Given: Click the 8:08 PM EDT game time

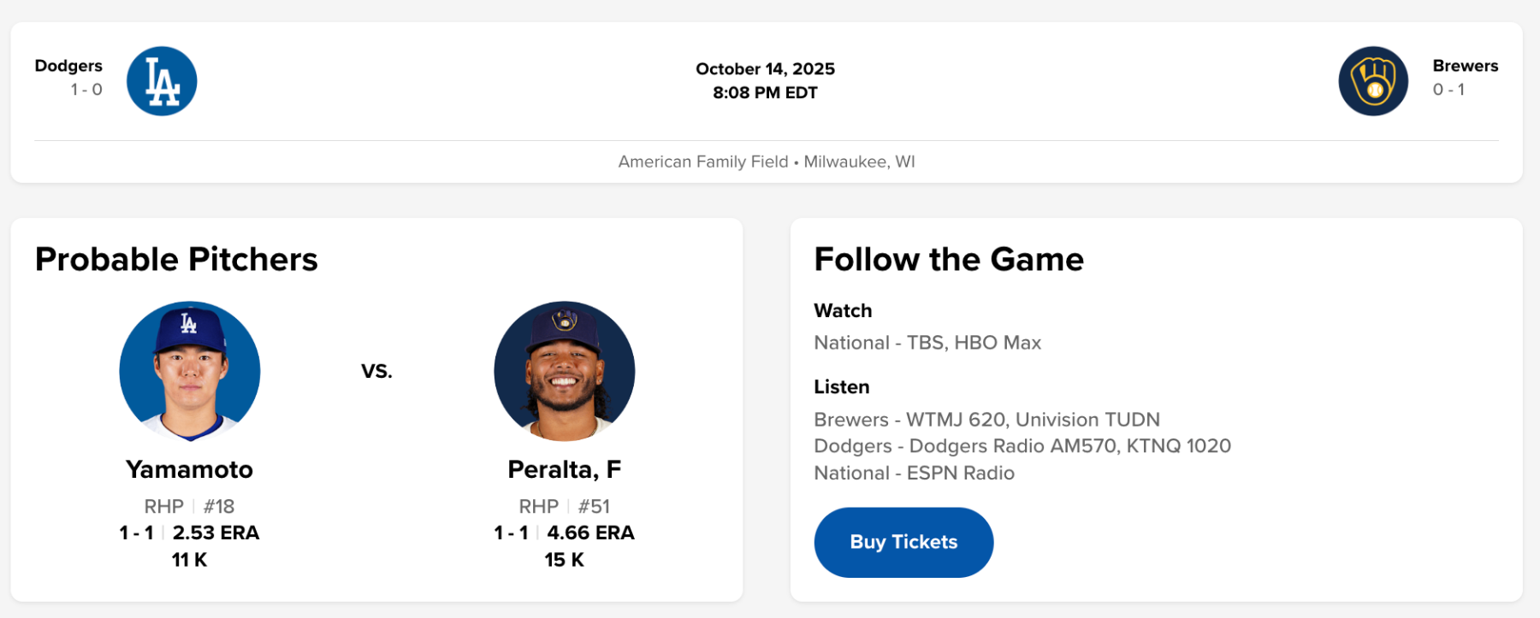Looking at the screenshot, I should point(765,92).
